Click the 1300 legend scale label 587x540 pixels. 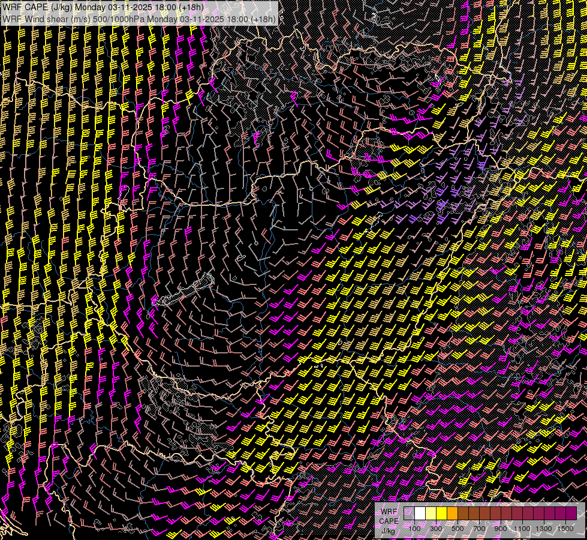[x=544, y=529]
